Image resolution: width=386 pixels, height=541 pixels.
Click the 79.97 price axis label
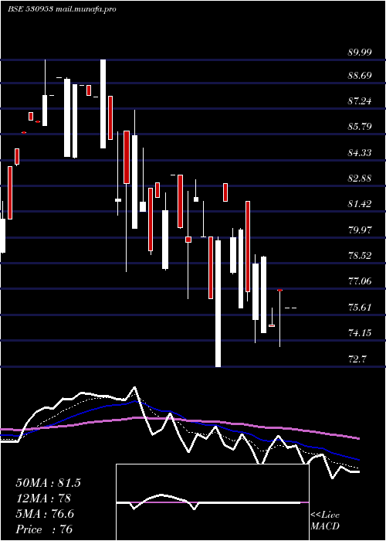(x=360, y=230)
